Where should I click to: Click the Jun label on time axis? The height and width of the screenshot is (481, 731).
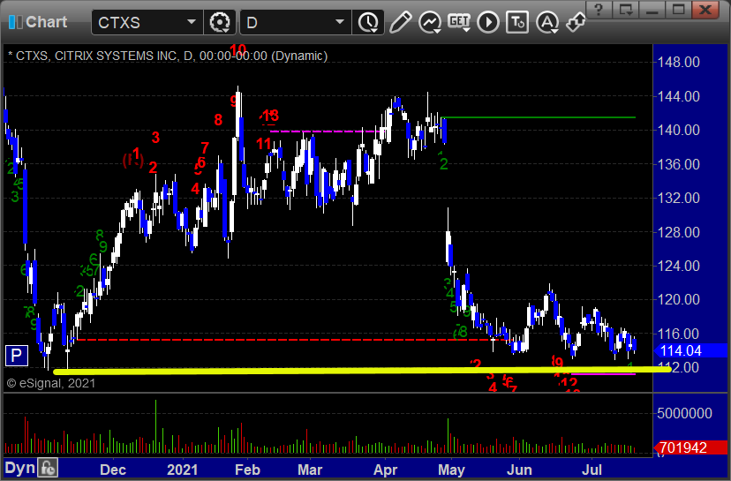coord(519,470)
